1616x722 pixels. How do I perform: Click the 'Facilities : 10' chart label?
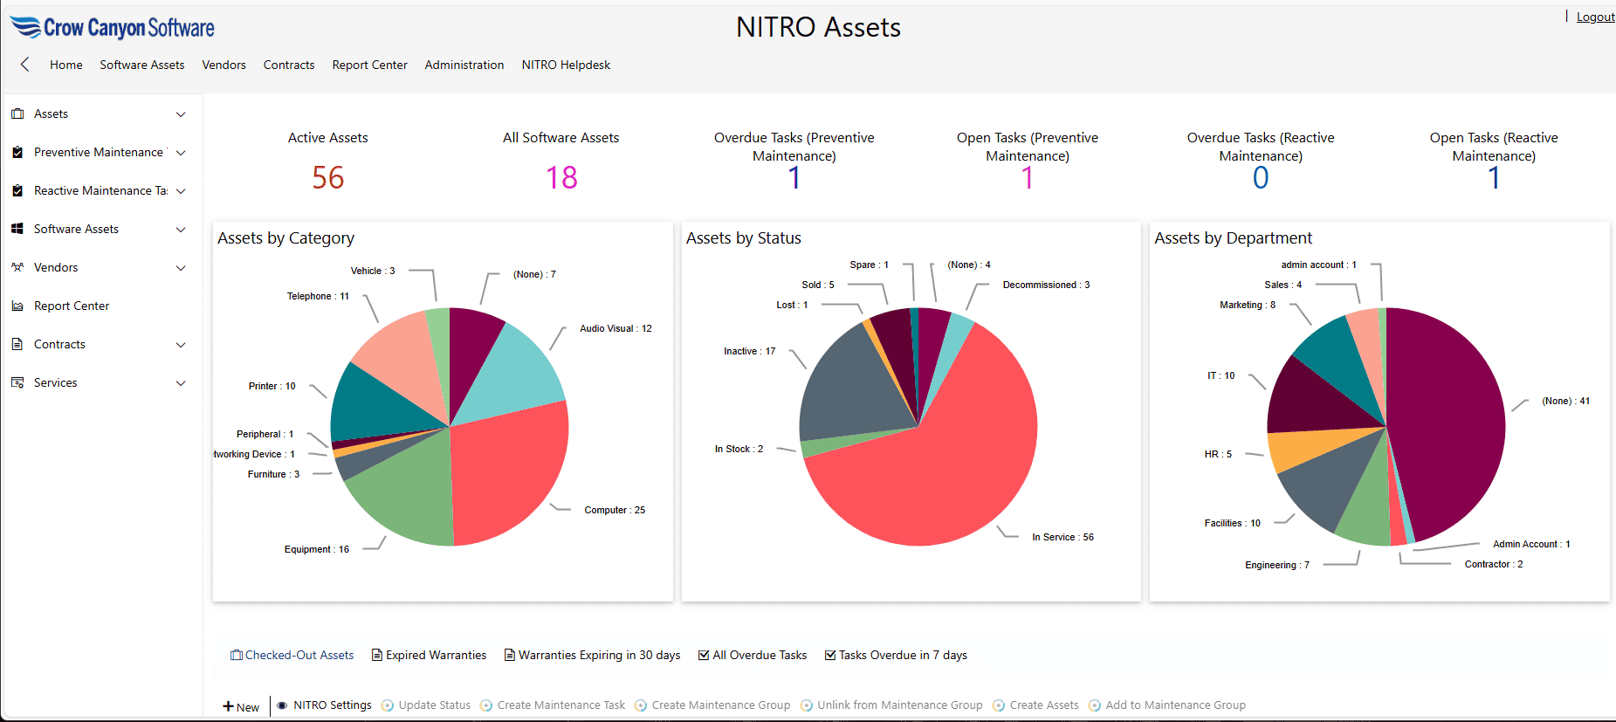click(1232, 523)
